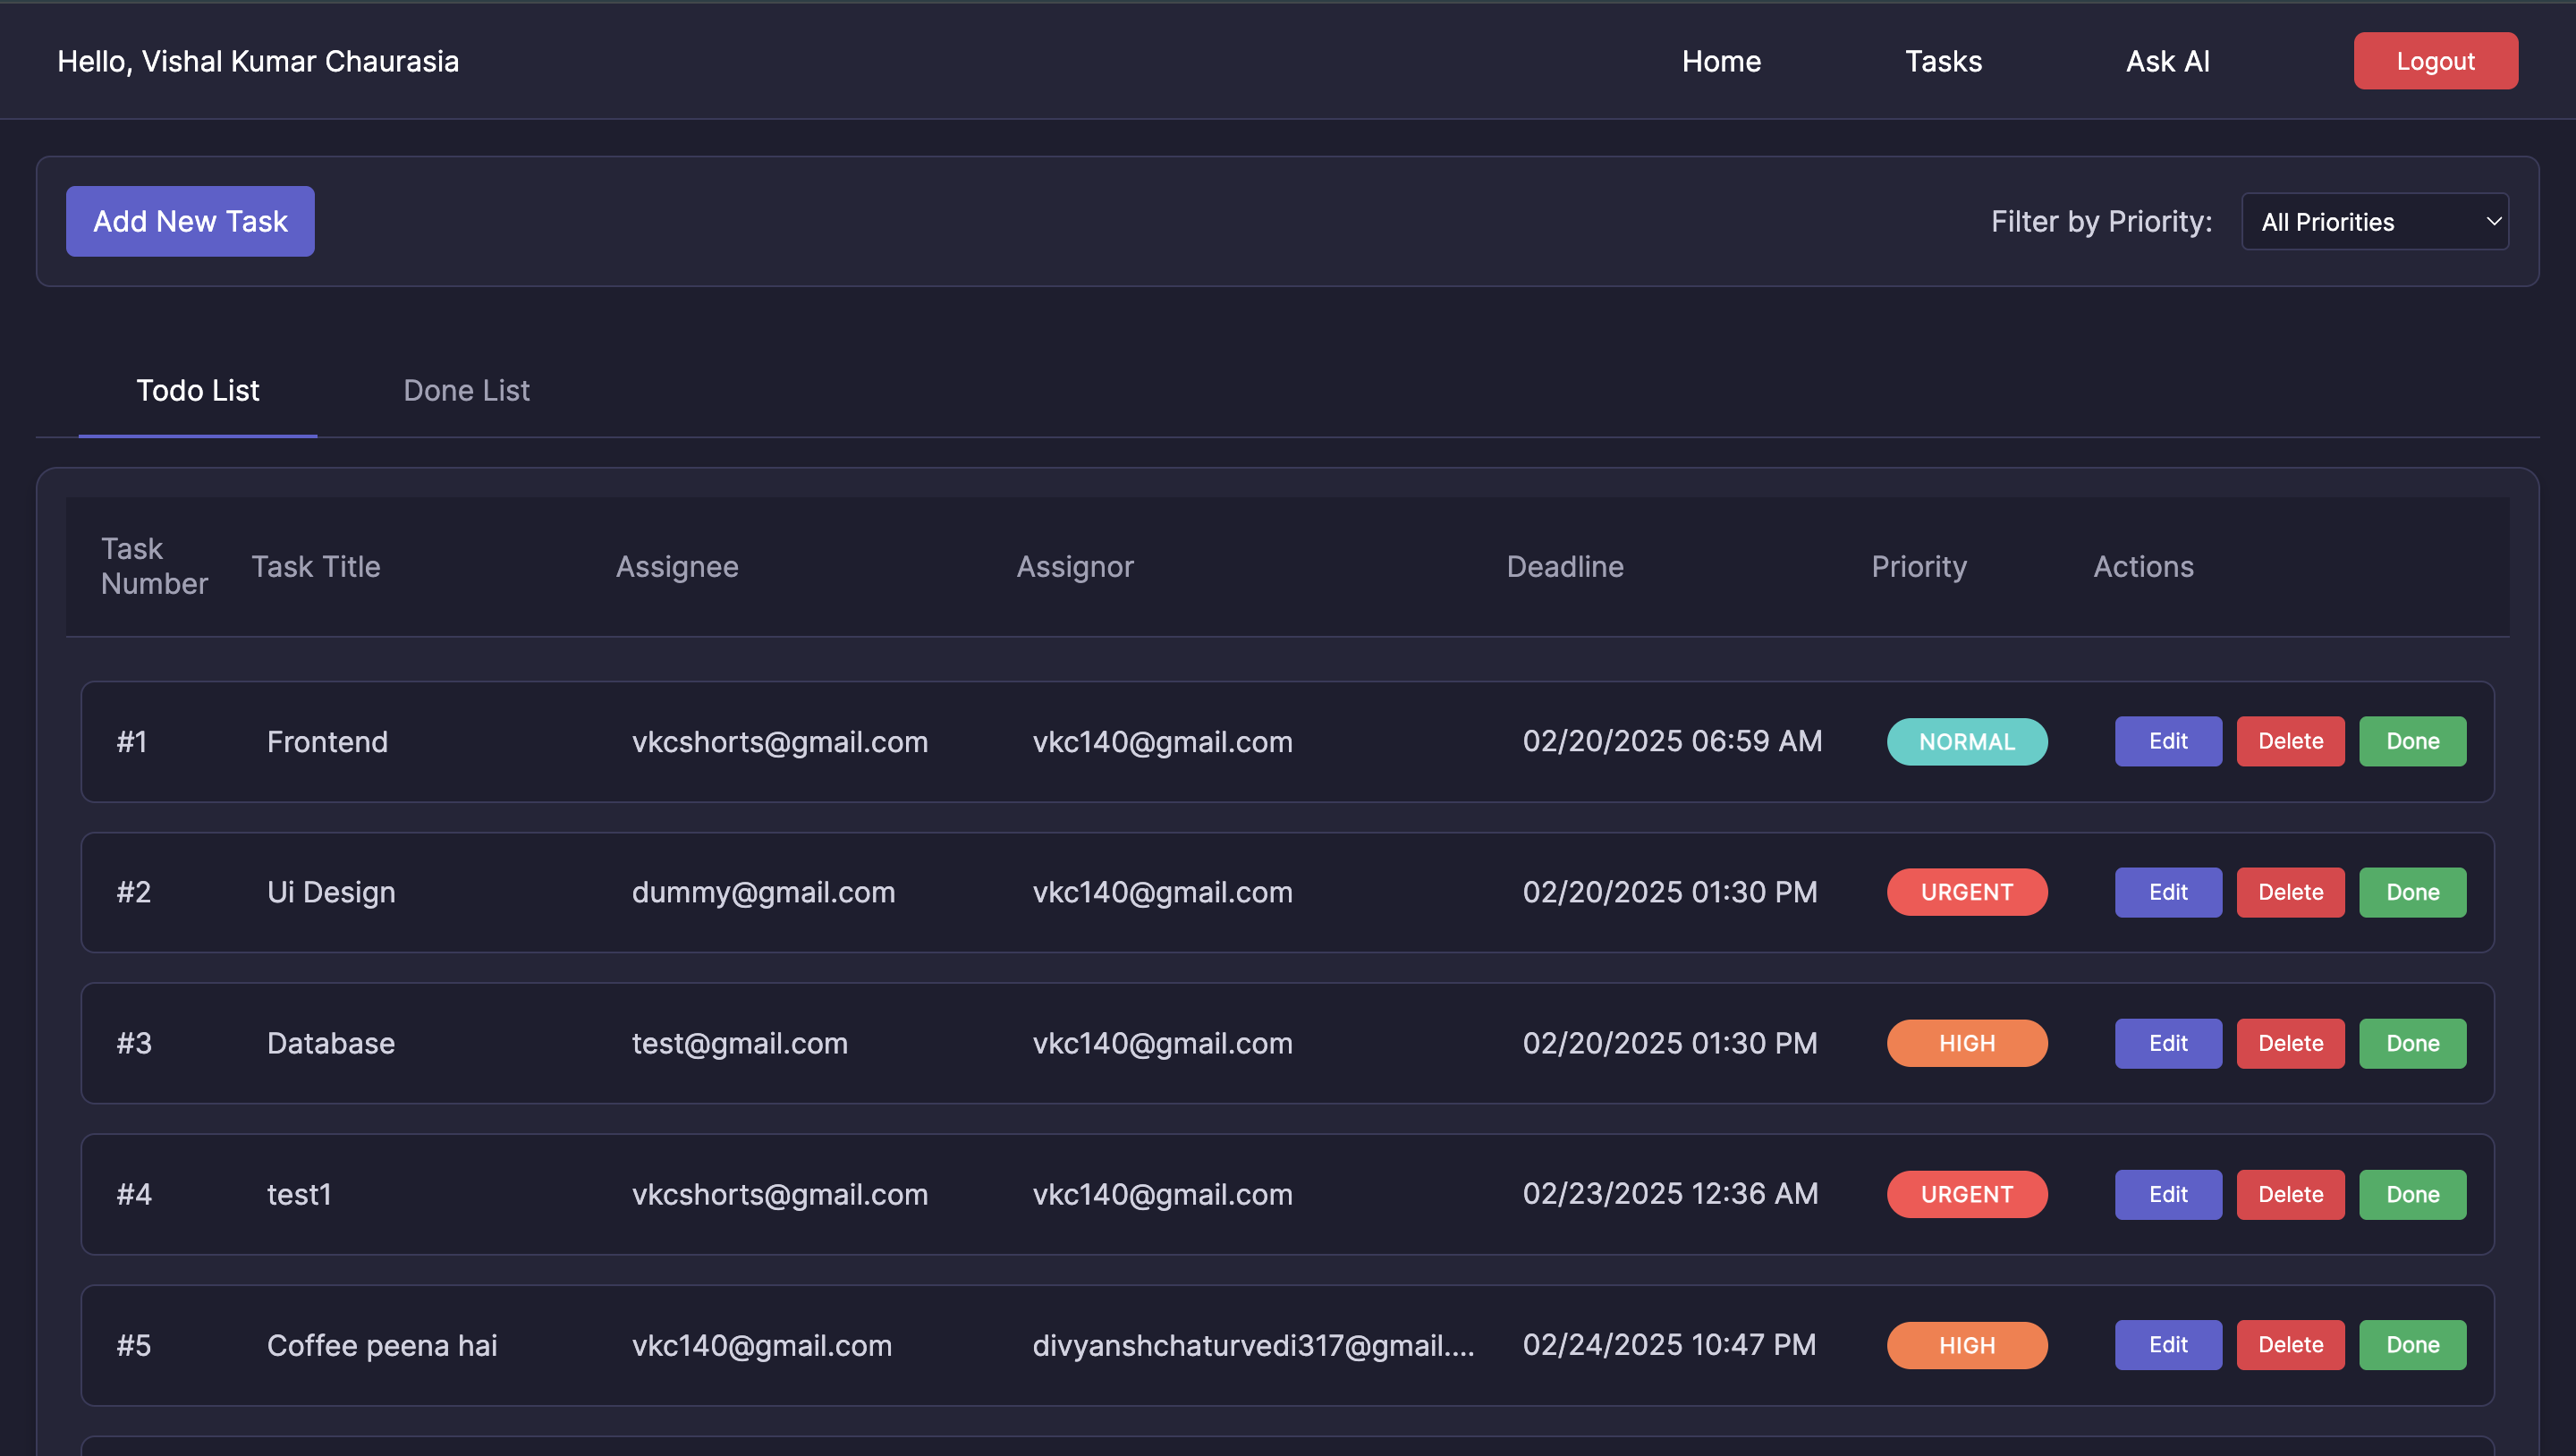Edit the Frontend task
2576x1456 pixels.
click(2167, 741)
